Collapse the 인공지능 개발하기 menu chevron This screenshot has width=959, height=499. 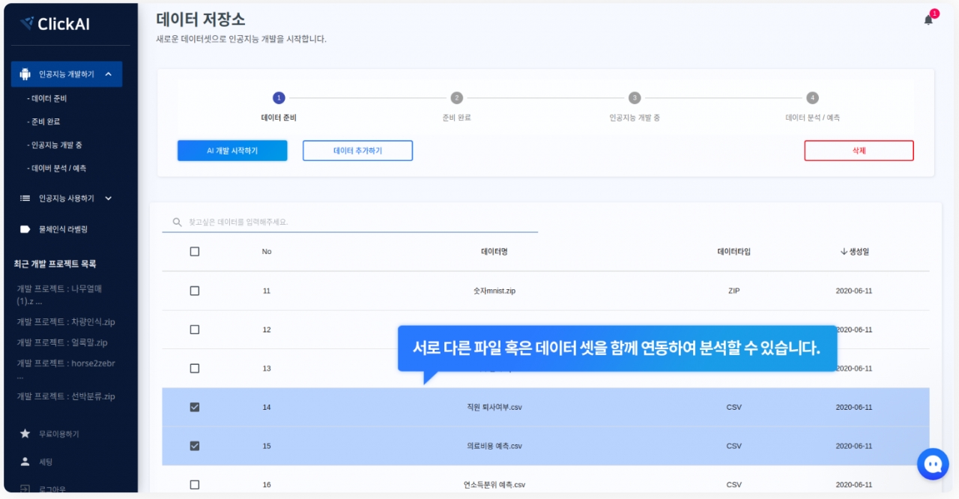pyautogui.click(x=109, y=74)
